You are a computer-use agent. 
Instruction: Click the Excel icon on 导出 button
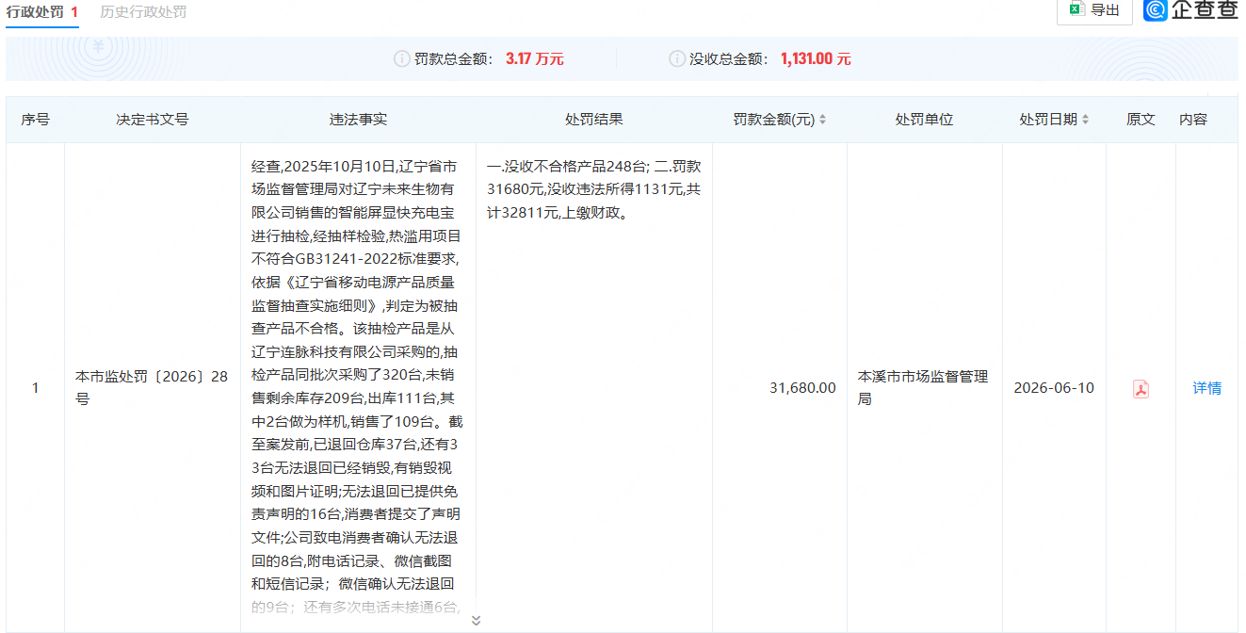click(1076, 9)
